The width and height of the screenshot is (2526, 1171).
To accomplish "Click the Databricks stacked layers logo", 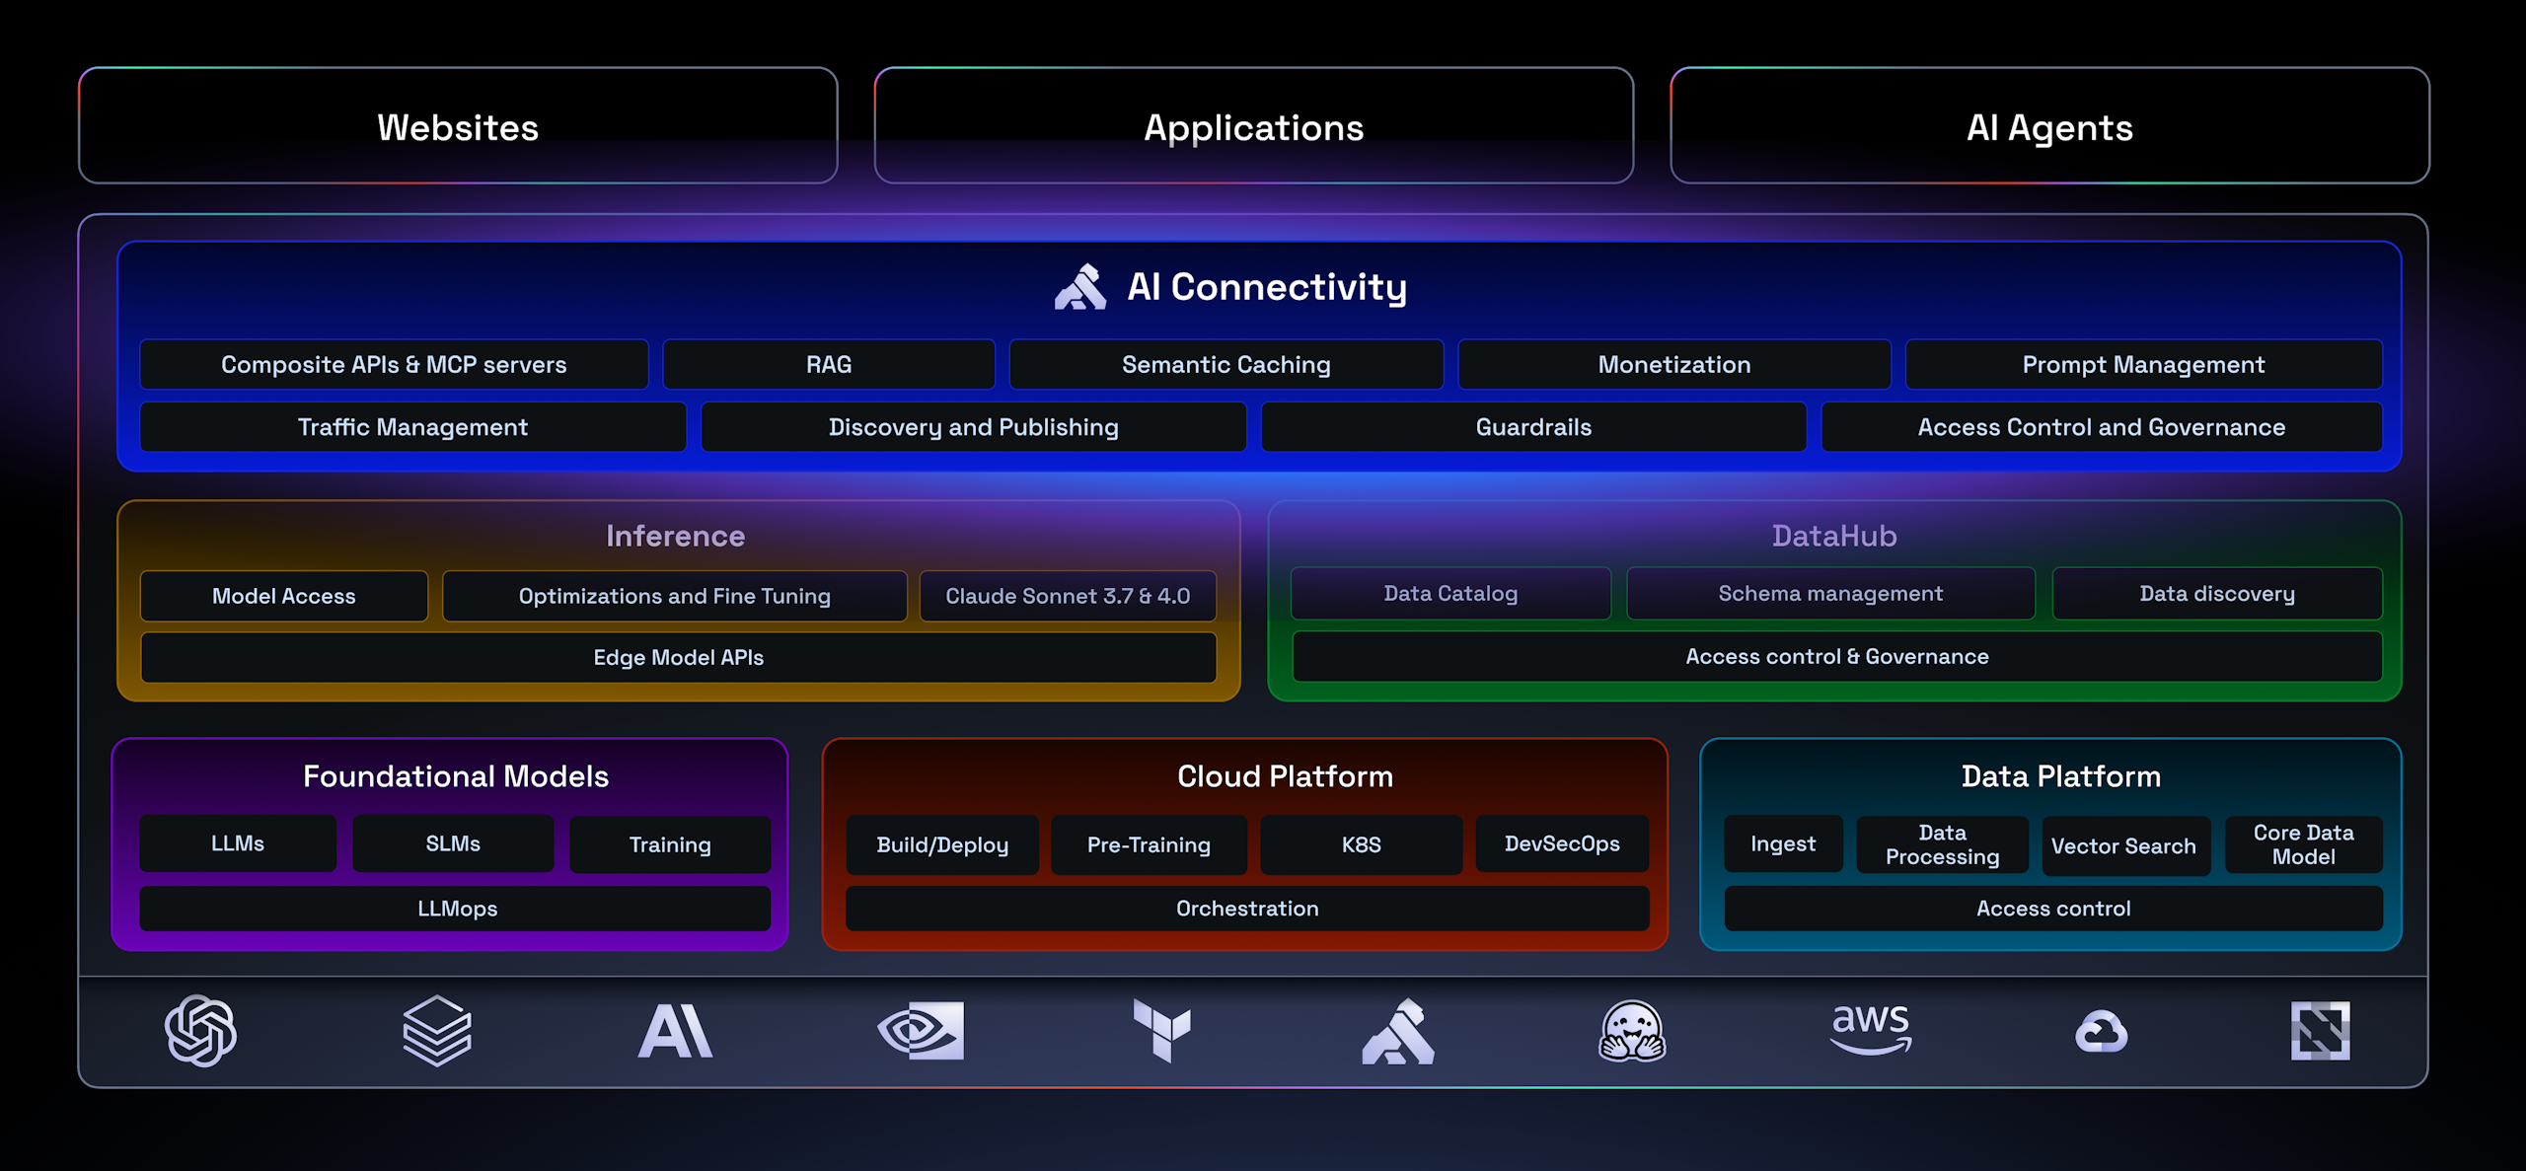I will click(437, 1031).
